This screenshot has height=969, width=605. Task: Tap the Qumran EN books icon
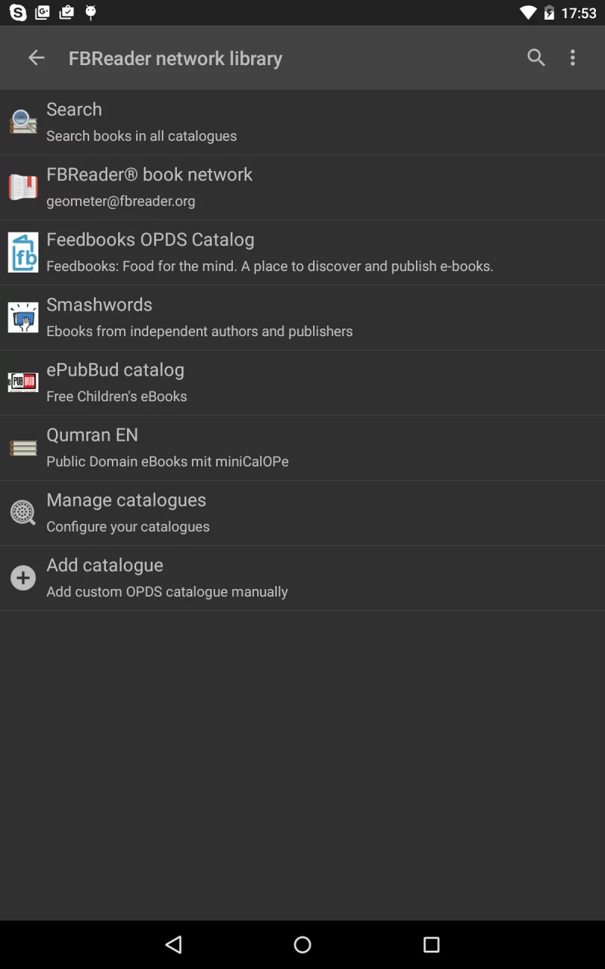pyautogui.click(x=23, y=447)
